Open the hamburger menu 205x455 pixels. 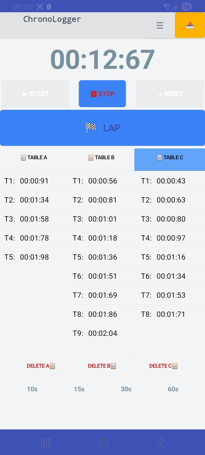click(160, 26)
